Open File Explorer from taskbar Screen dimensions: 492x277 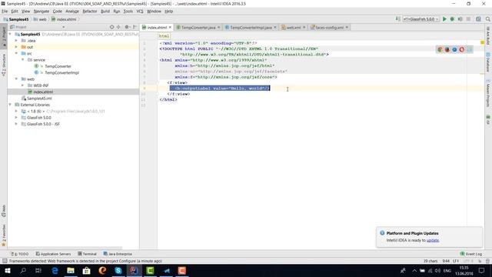coord(71,270)
